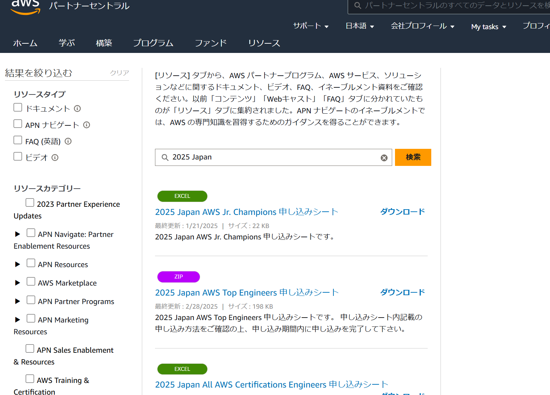This screenshot has width=550, height=395.
Task: Open 2025 Japan All AWS Certifications Engineers link
Action: (x=272, y=385)
